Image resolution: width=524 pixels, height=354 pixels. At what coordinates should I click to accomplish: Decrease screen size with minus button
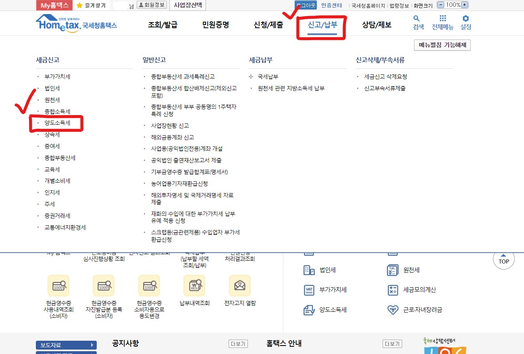click(441, 5)
